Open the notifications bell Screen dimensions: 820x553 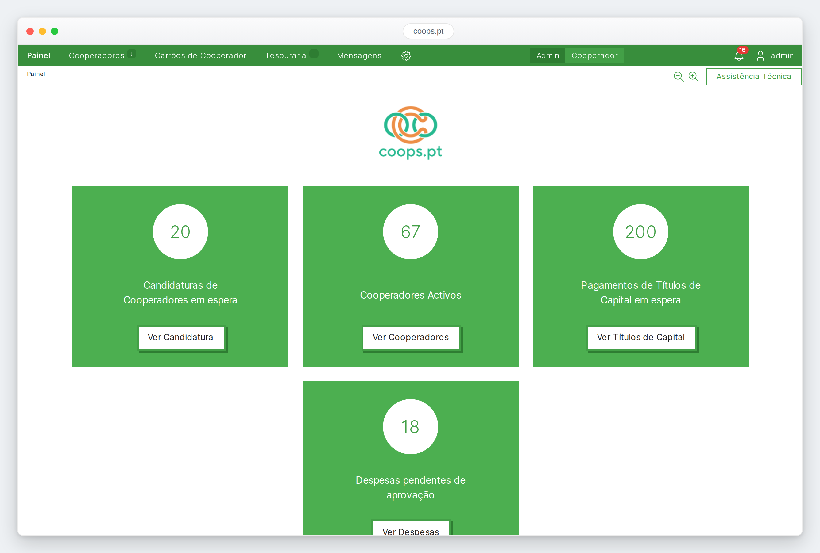pos(738,56)
